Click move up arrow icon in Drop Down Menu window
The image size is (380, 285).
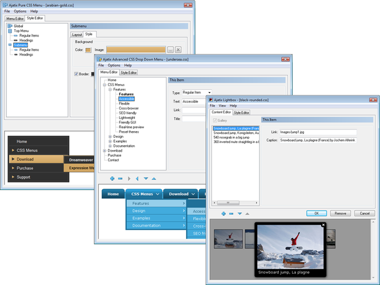(x=154, y=179)
